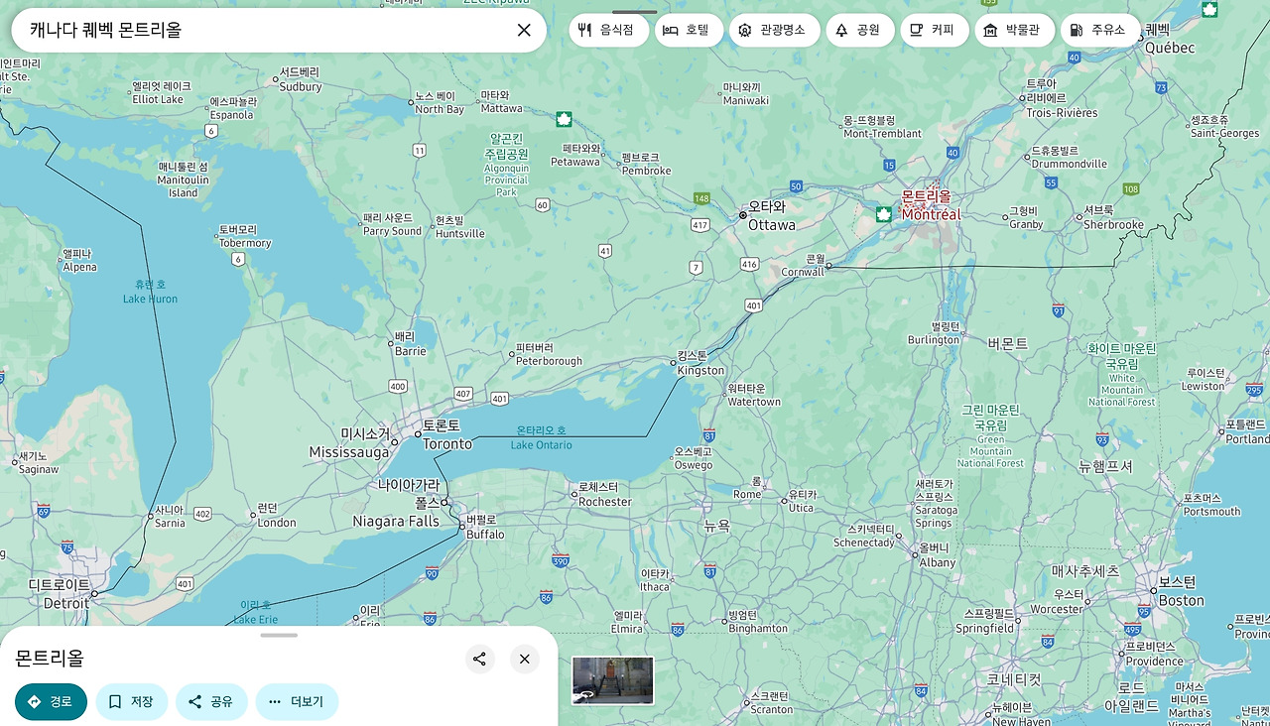1270x726 pixels.
Task: Click the 공유 share button in the panel
Action: coord(211,701)
